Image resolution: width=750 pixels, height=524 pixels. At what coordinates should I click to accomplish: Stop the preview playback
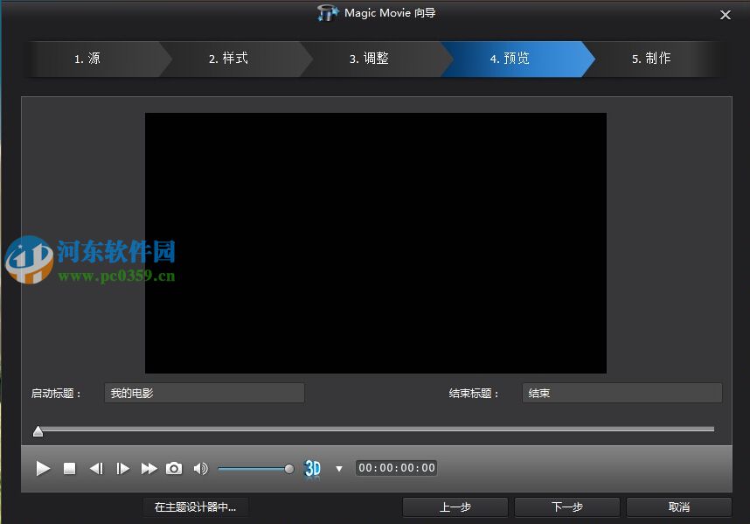pos(69,468)
